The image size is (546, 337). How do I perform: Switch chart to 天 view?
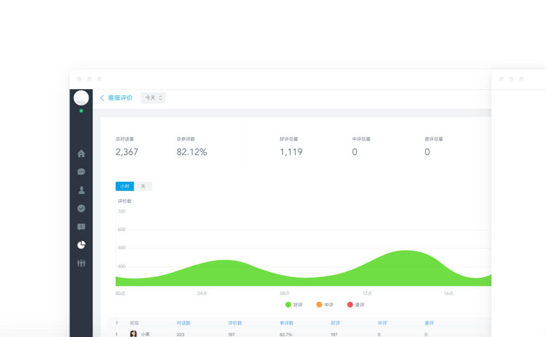pyautogui.click(x=143, y=186)
